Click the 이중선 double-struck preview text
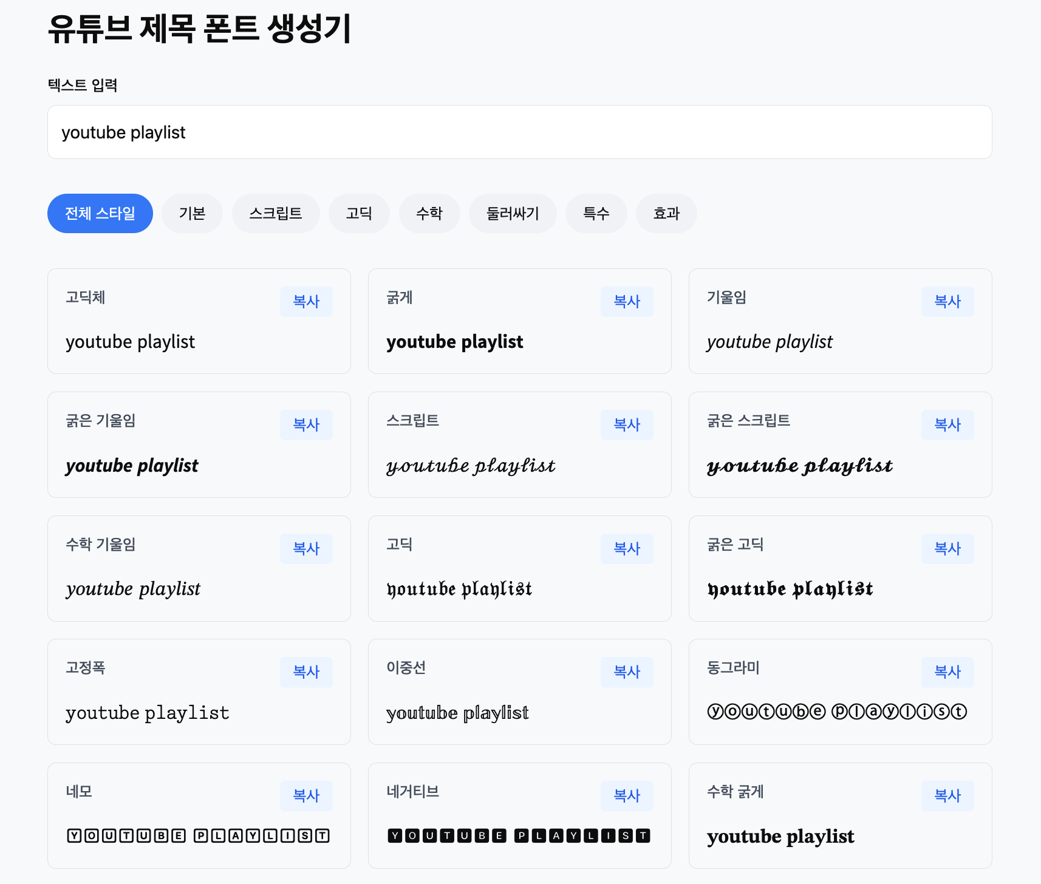 click(457, 713)
